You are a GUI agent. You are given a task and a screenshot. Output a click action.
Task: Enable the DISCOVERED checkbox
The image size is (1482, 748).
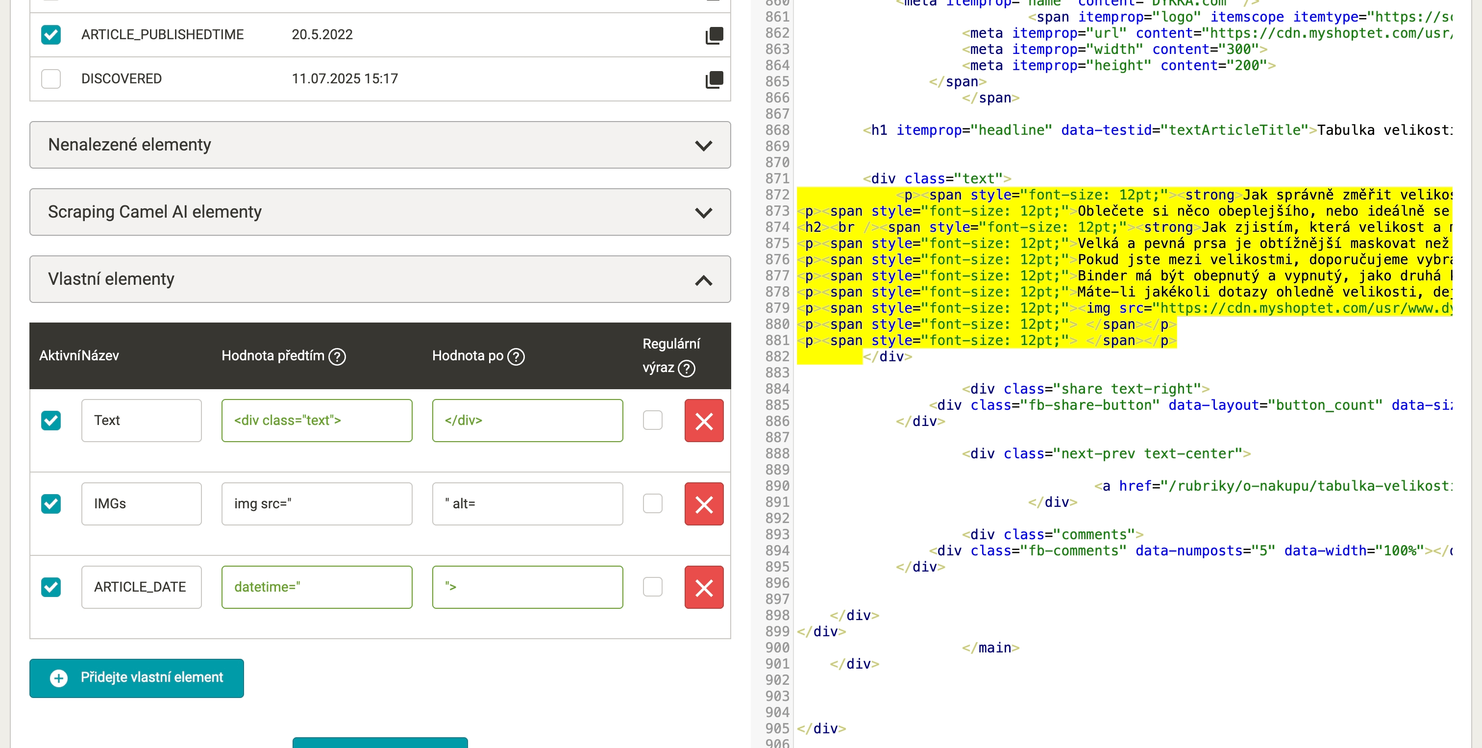(x=50, y=79)
